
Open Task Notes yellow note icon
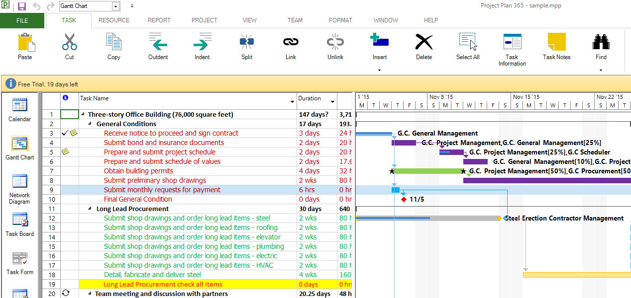coord(556,42)
